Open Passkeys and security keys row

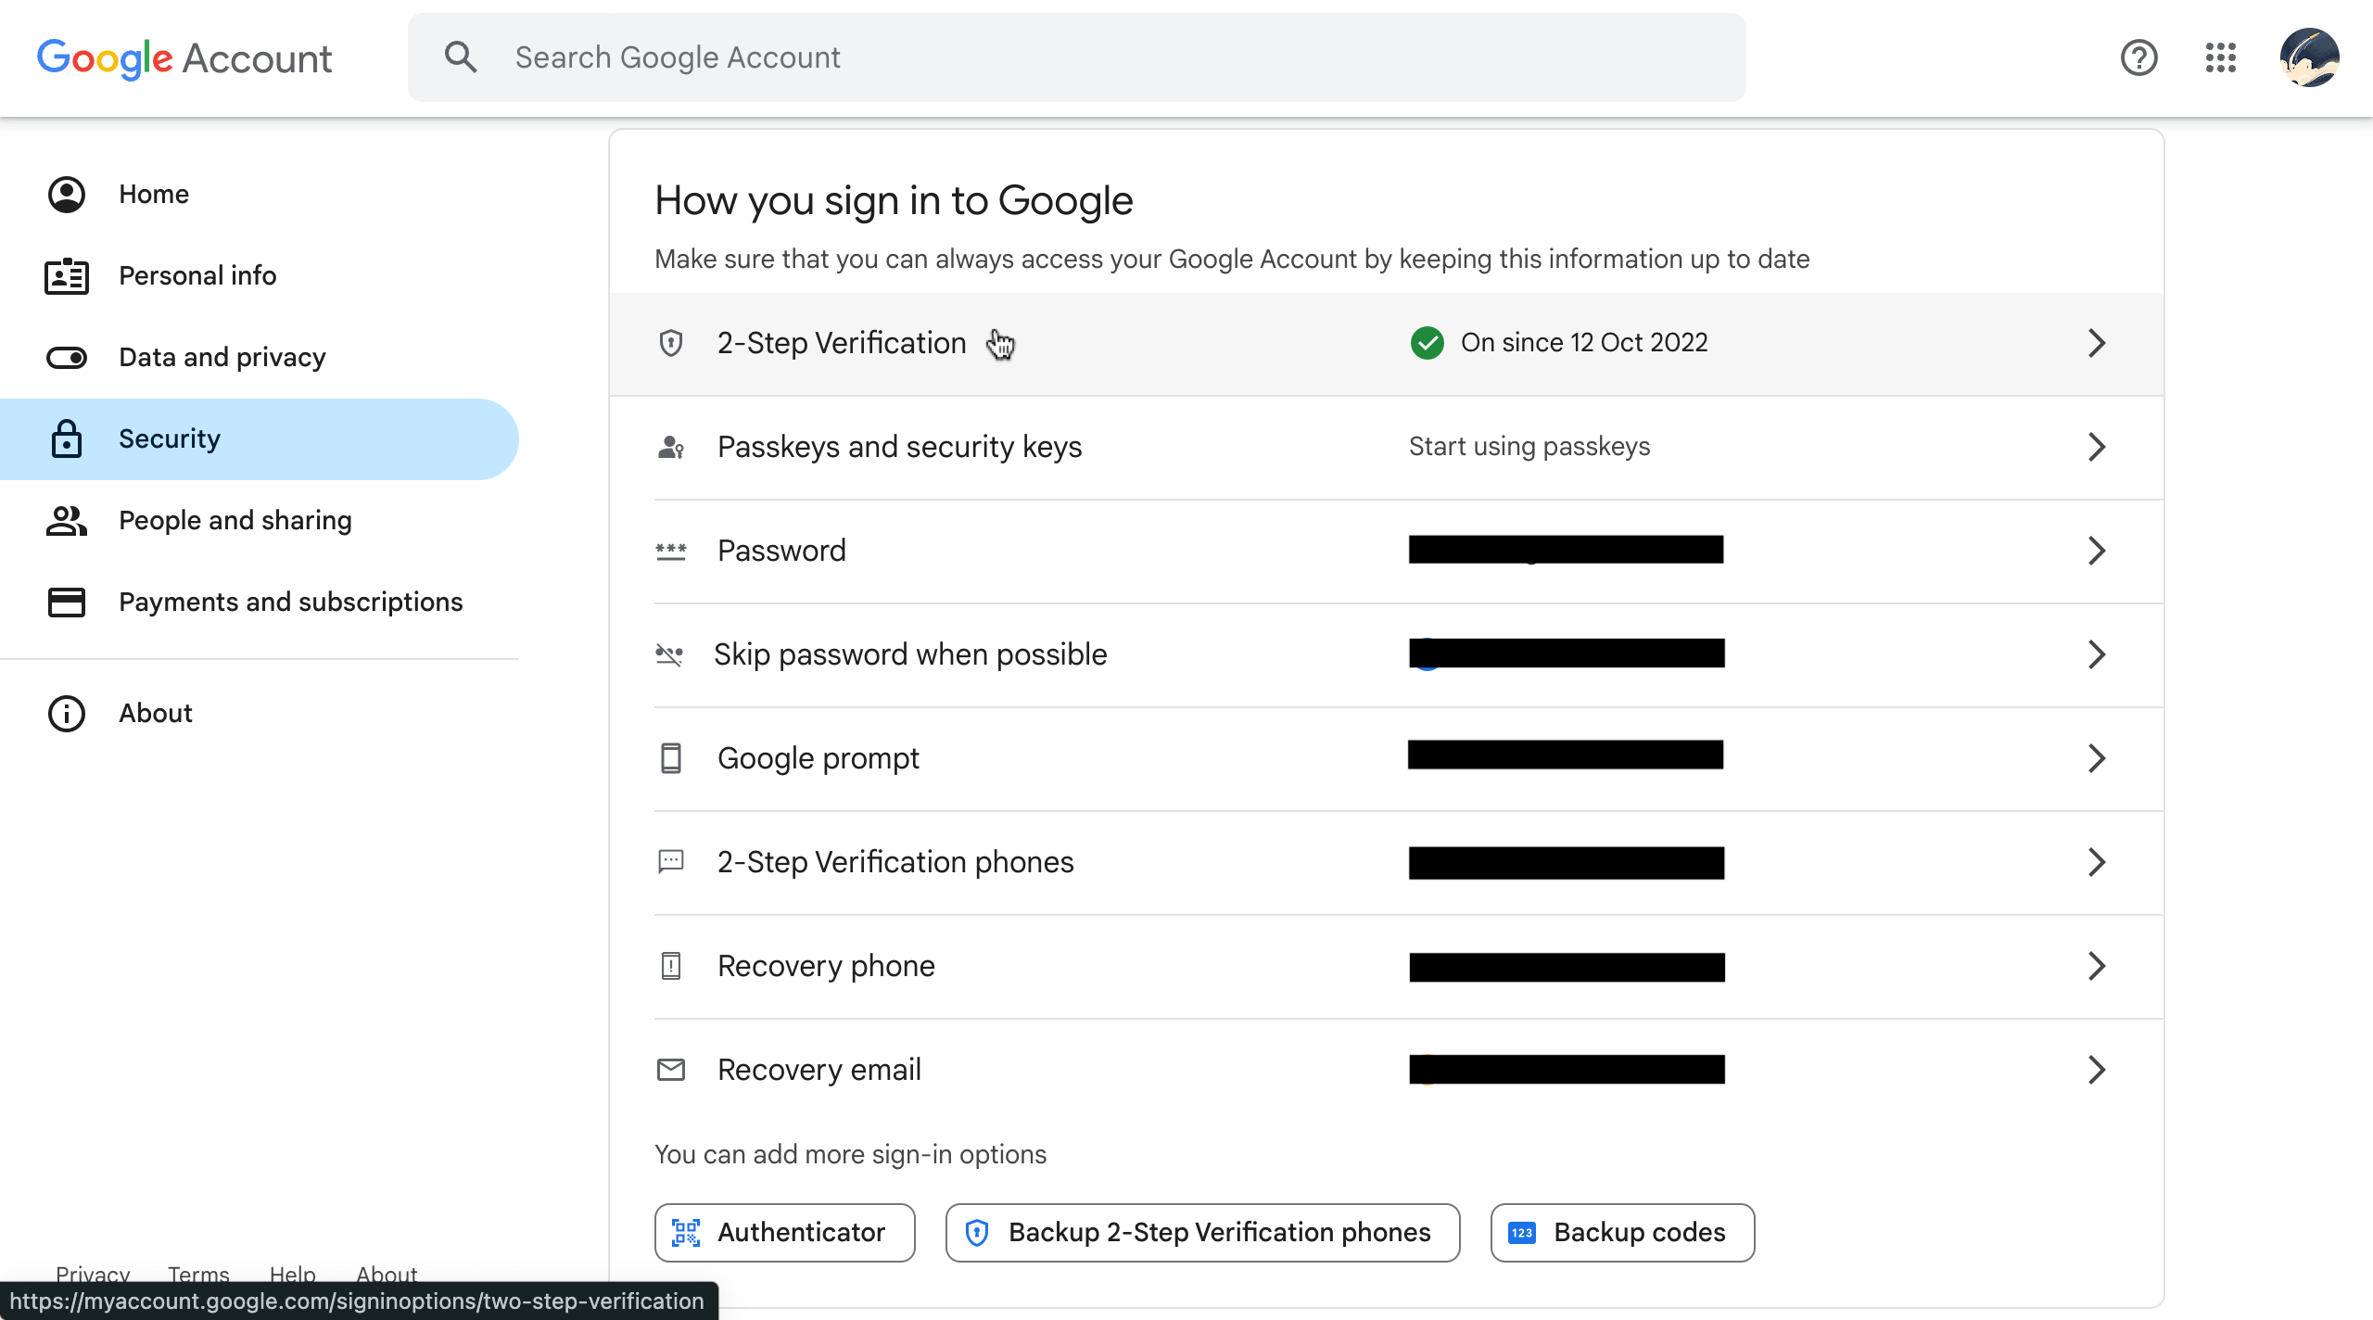(899, 447)
